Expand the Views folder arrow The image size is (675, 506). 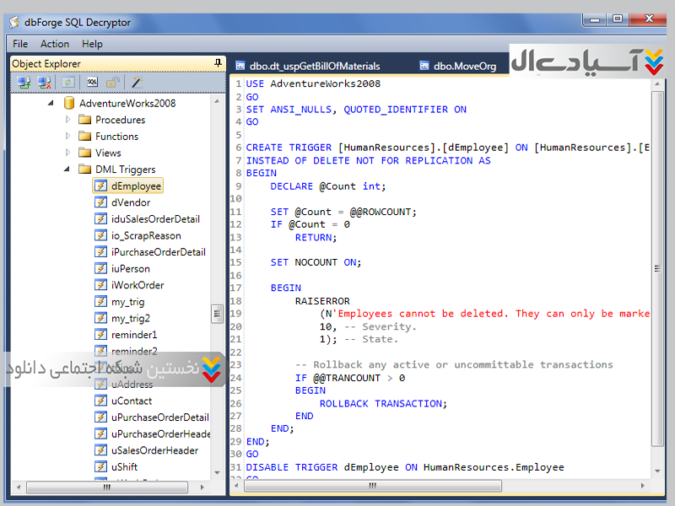[x=68, y=153]
